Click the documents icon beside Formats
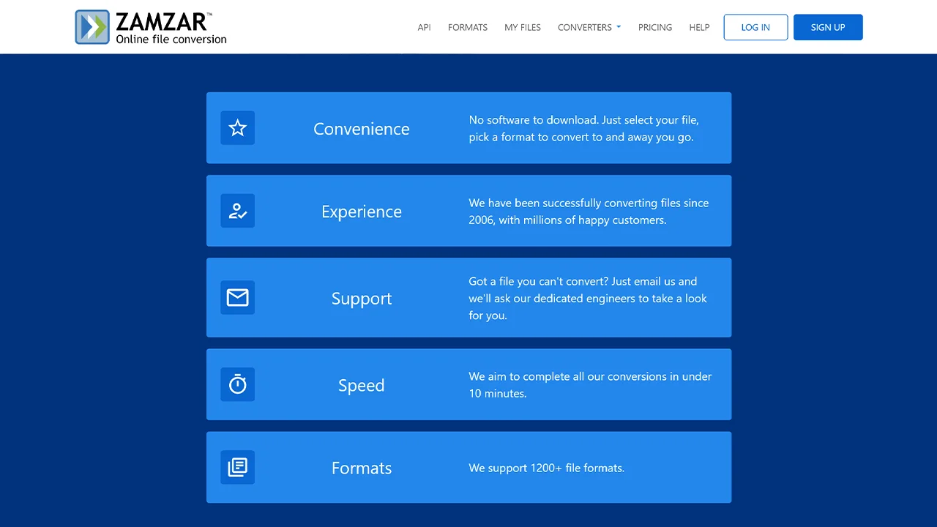The image size is (937, 527). tap(238, 467)
